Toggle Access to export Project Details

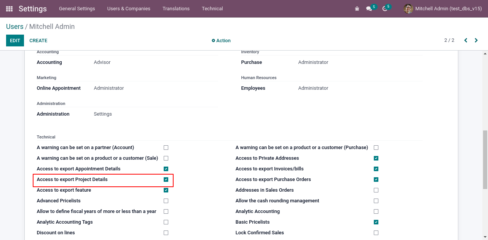point(166,180)
